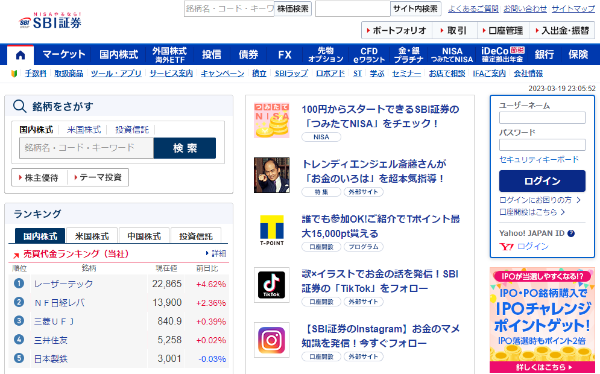Click the T-POINT logo icon
The height and width of the screenshot is (374, 600).
coord(271,230)
